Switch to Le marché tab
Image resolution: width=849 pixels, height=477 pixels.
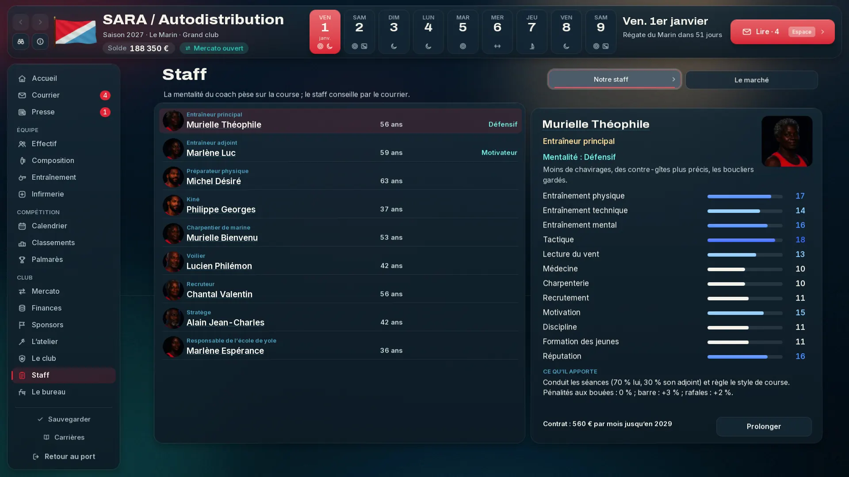coord(751,80)
